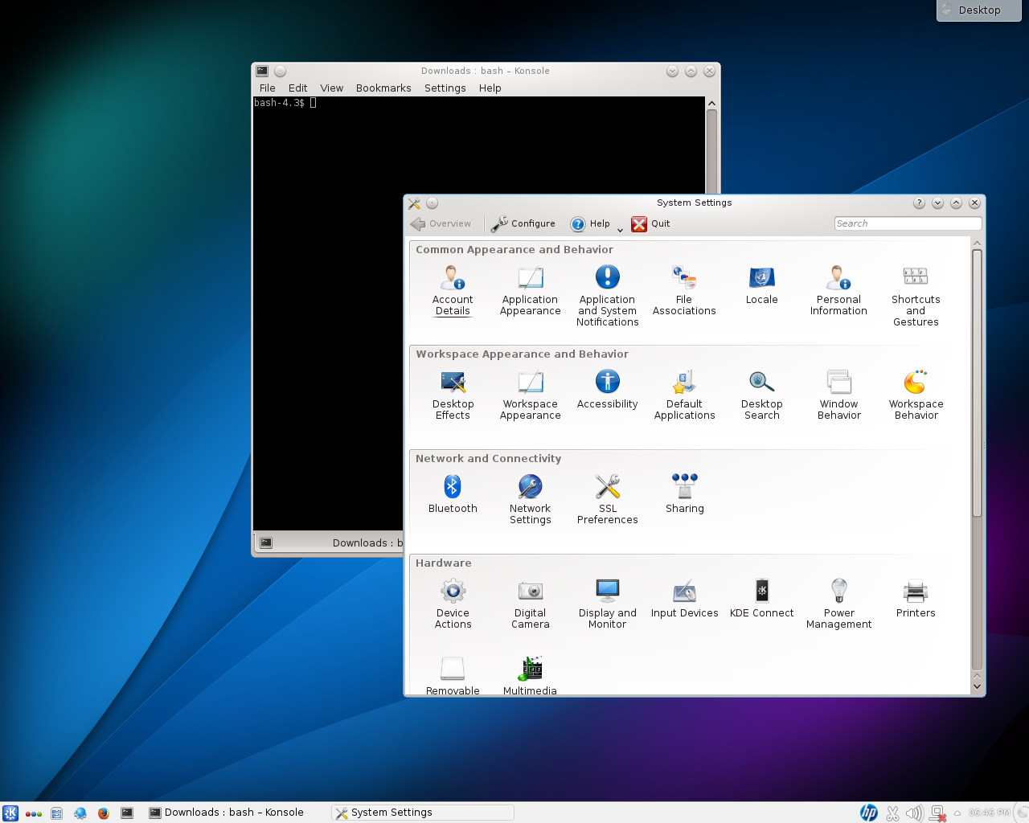Open network status tray icon
The image size is (1029, 823).
pos(937,814)
